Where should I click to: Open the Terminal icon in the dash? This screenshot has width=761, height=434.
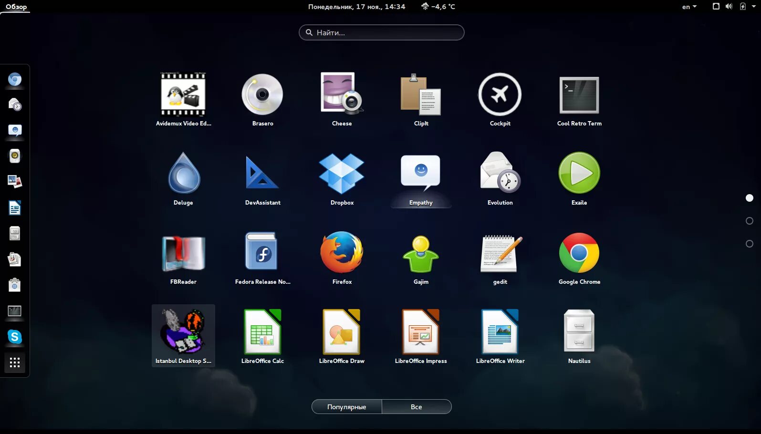(15, 311)
